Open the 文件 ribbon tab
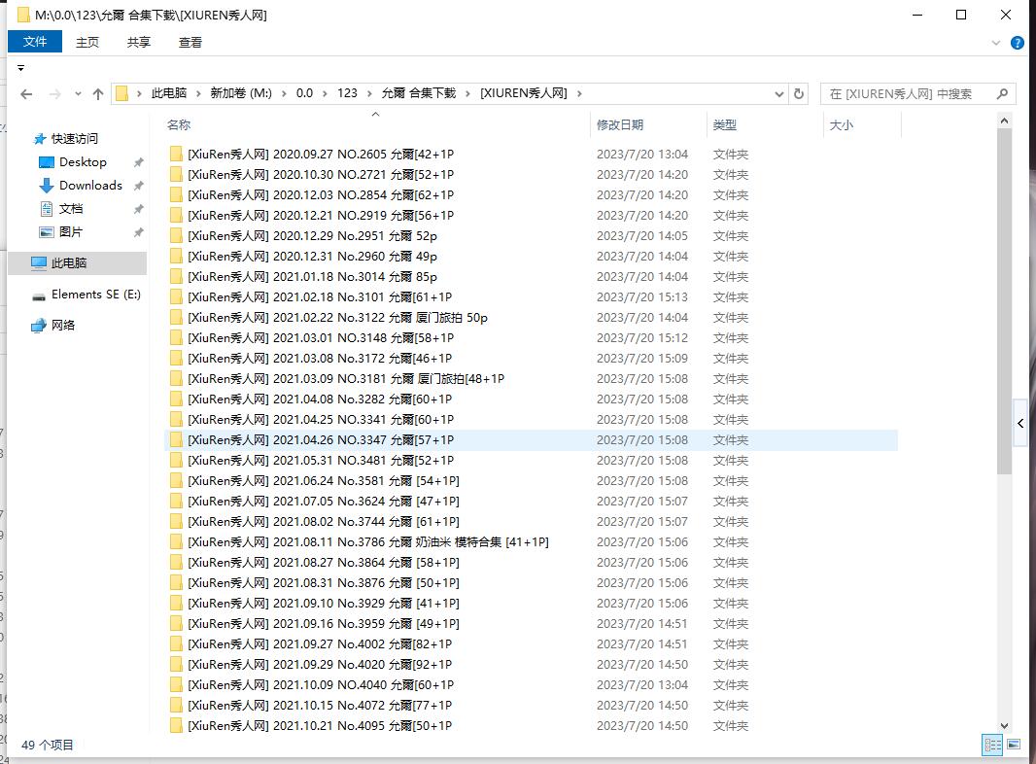1036x764 pixels. (35, 42)
